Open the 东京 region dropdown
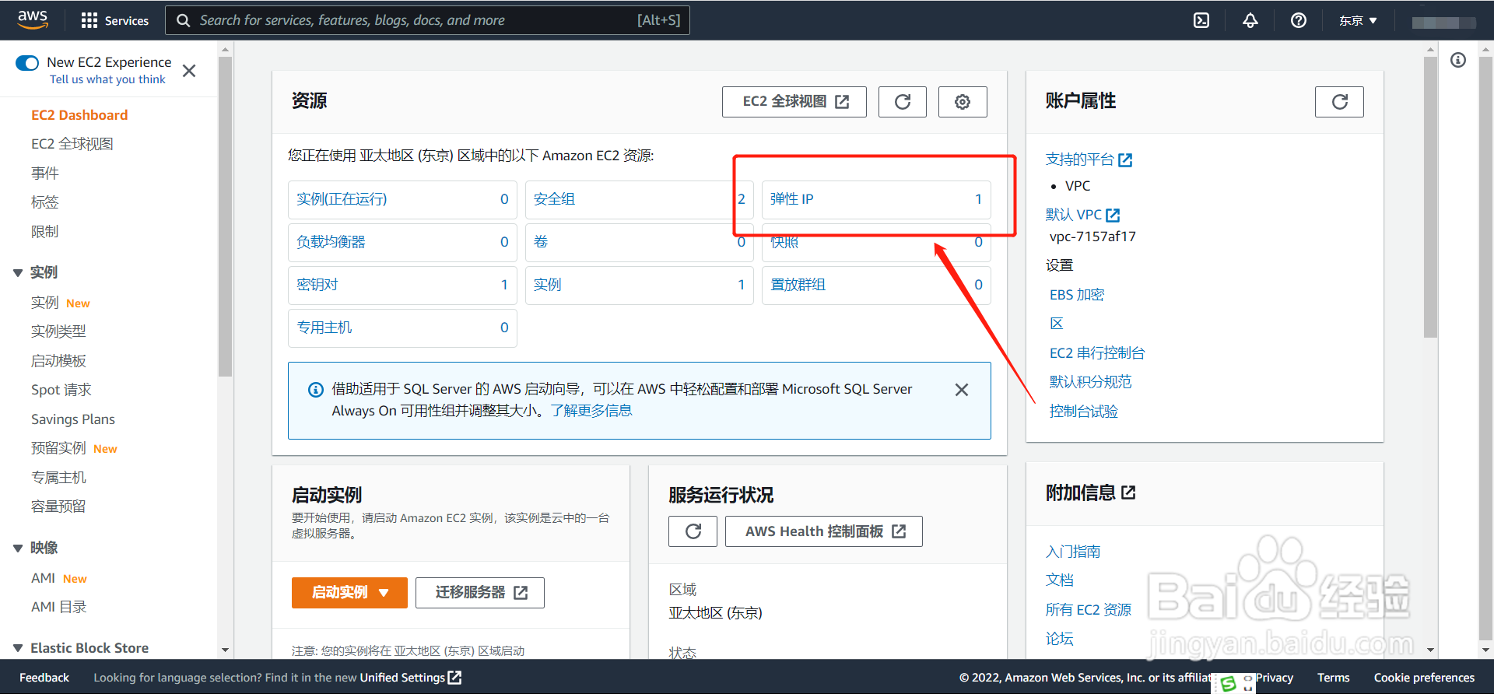This screenshot has width=1494, height=694. click(1358, 20)
